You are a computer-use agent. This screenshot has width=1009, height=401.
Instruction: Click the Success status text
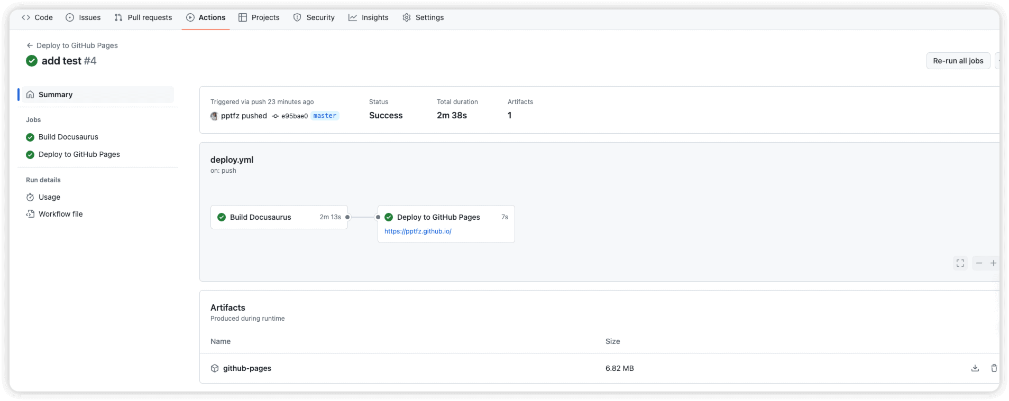(x=386, y=115)
